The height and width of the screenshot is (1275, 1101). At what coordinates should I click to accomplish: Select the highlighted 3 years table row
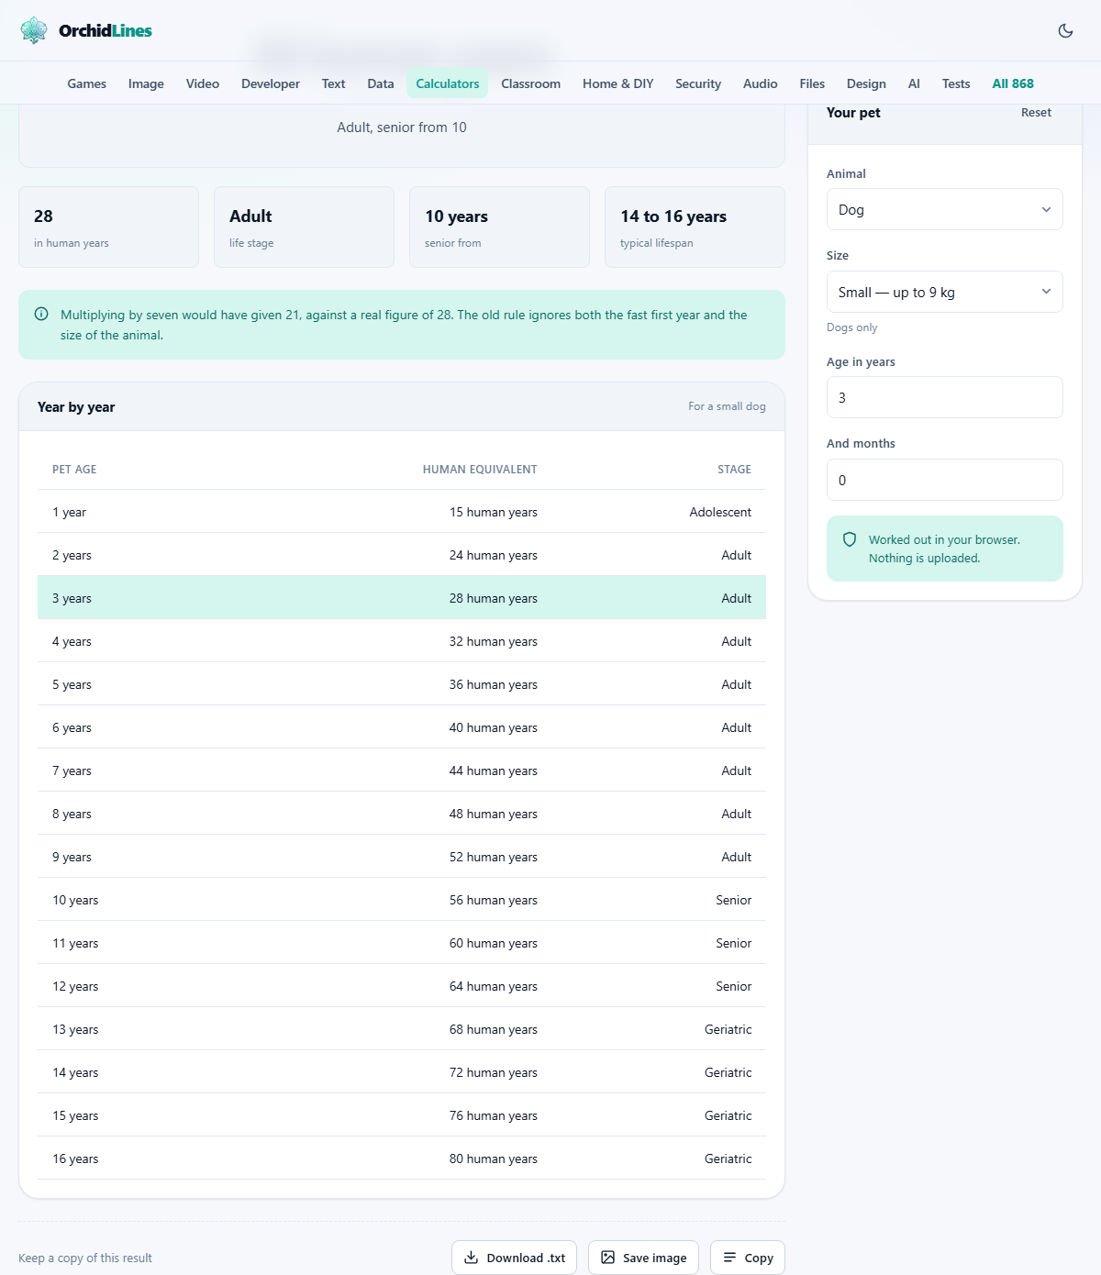(402, 598)
